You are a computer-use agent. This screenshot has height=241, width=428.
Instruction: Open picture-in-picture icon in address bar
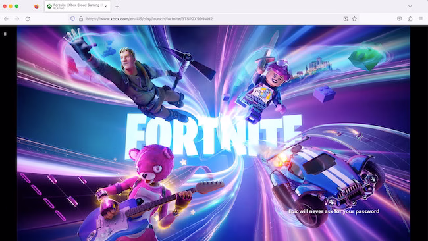click(x=346, y=19)
